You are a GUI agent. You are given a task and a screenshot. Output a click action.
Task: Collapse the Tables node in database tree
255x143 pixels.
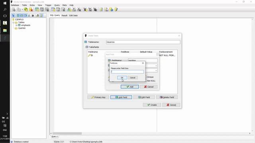pyautogui.click(x=14, y=22)
